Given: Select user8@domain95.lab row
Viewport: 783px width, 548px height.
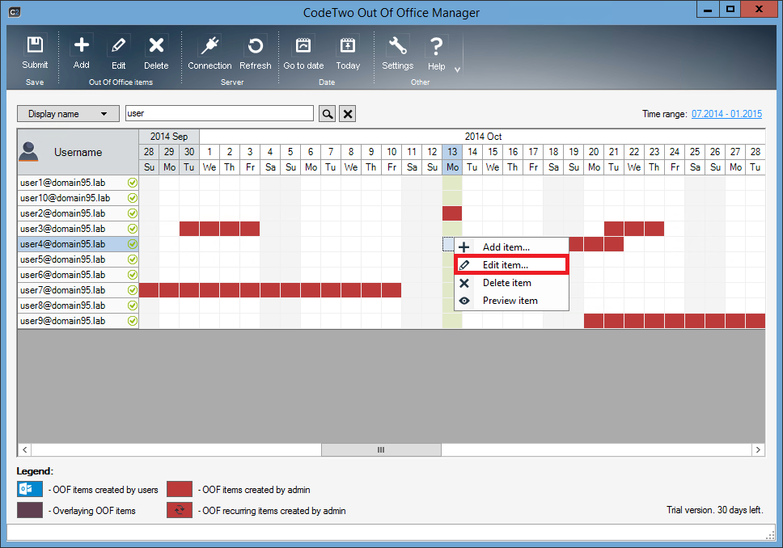Looking at the screenshot, I should (78, 306).
